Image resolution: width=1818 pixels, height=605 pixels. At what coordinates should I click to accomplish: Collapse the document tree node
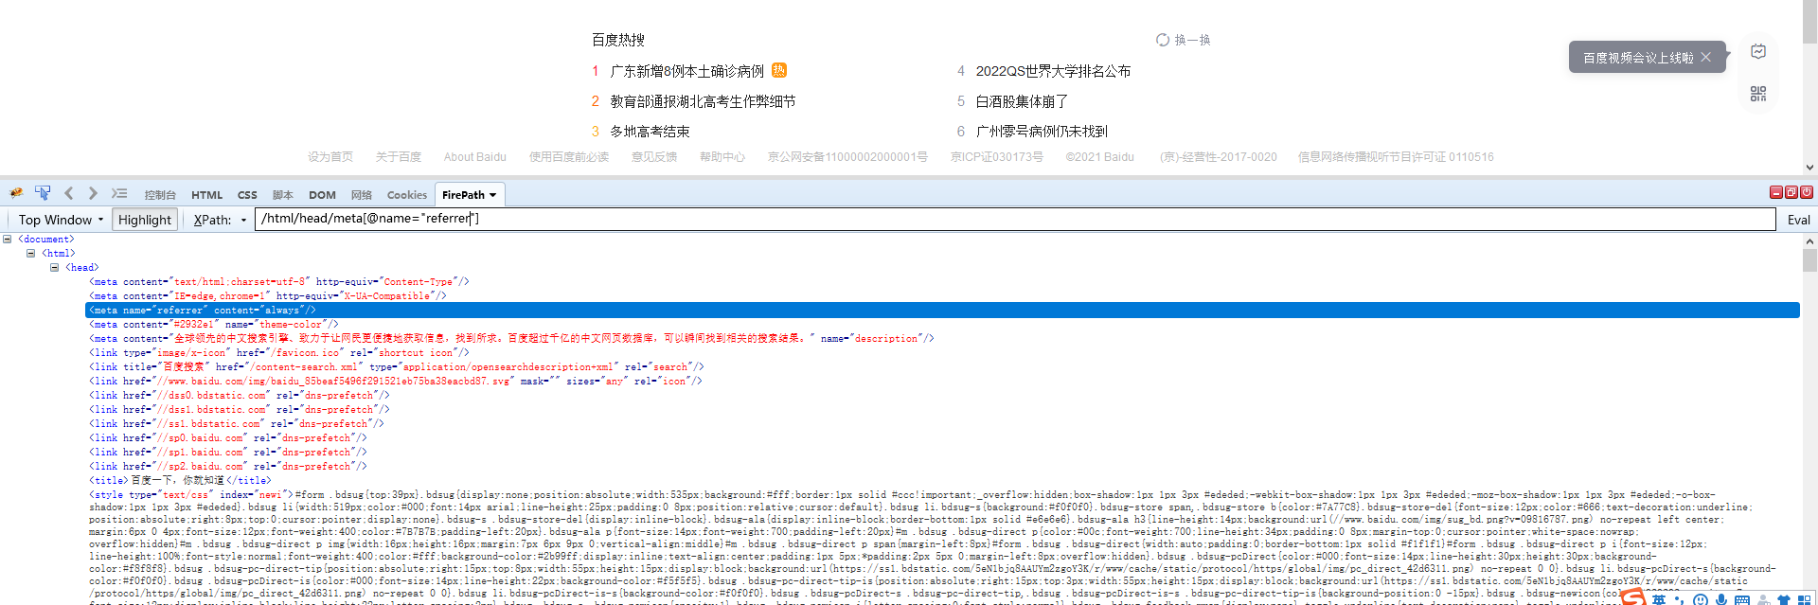[8, 240]
